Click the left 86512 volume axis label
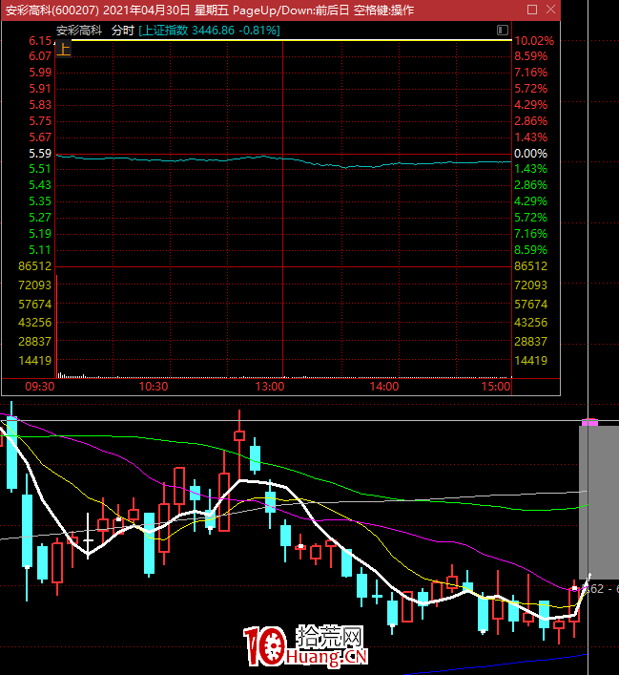 click(x=35, y=266)
